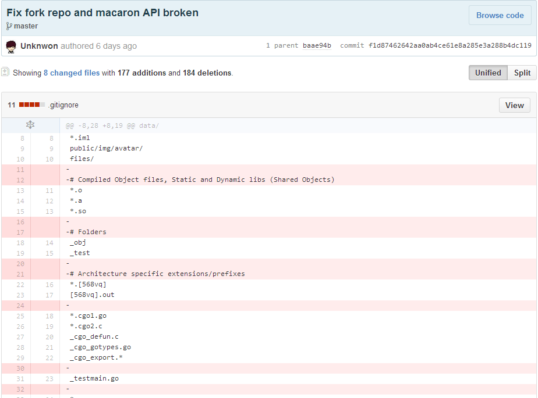Click new line number 23 beside _testmain.go
The height and width of the screenshot is (398, 538).
49,378
